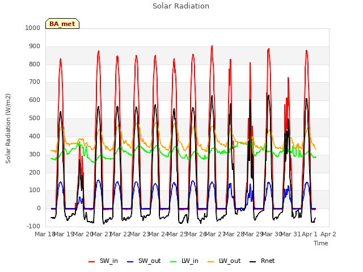Click the 800 y-axis tick label
This screenshot has width=363, height=272.
[x=35, y=64]
